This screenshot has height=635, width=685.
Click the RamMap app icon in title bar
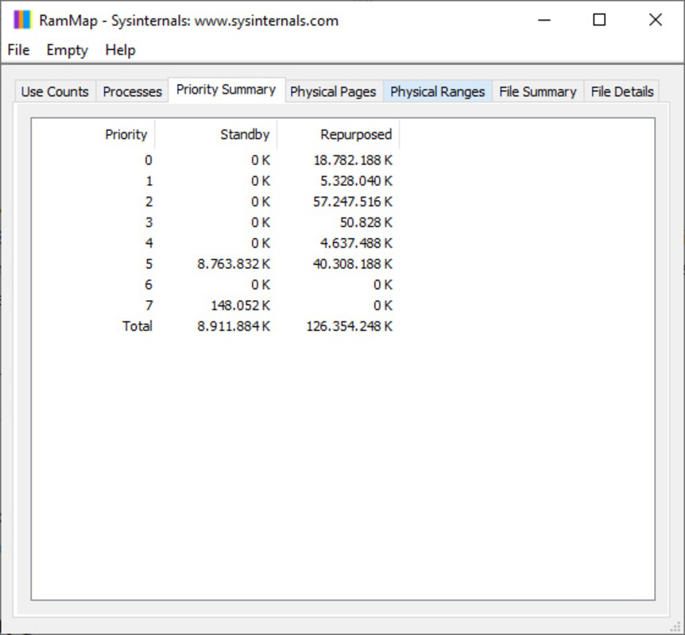pyautogui.click(x=22, y=20)
